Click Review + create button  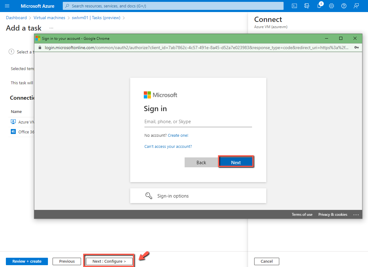point(27,261)
